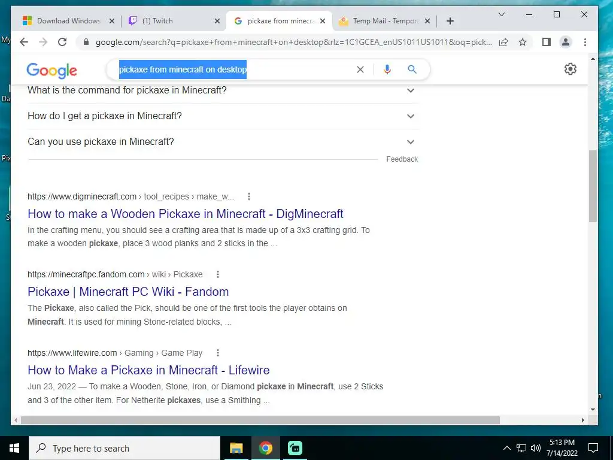Open Pickaxe Minecraft PC Wiki Fandom result
Image resolution: width=613 pixels, height=460 pixels.
pos(128,292)
